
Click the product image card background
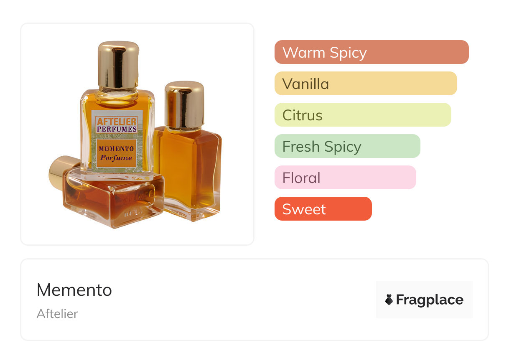click(137, 134)
